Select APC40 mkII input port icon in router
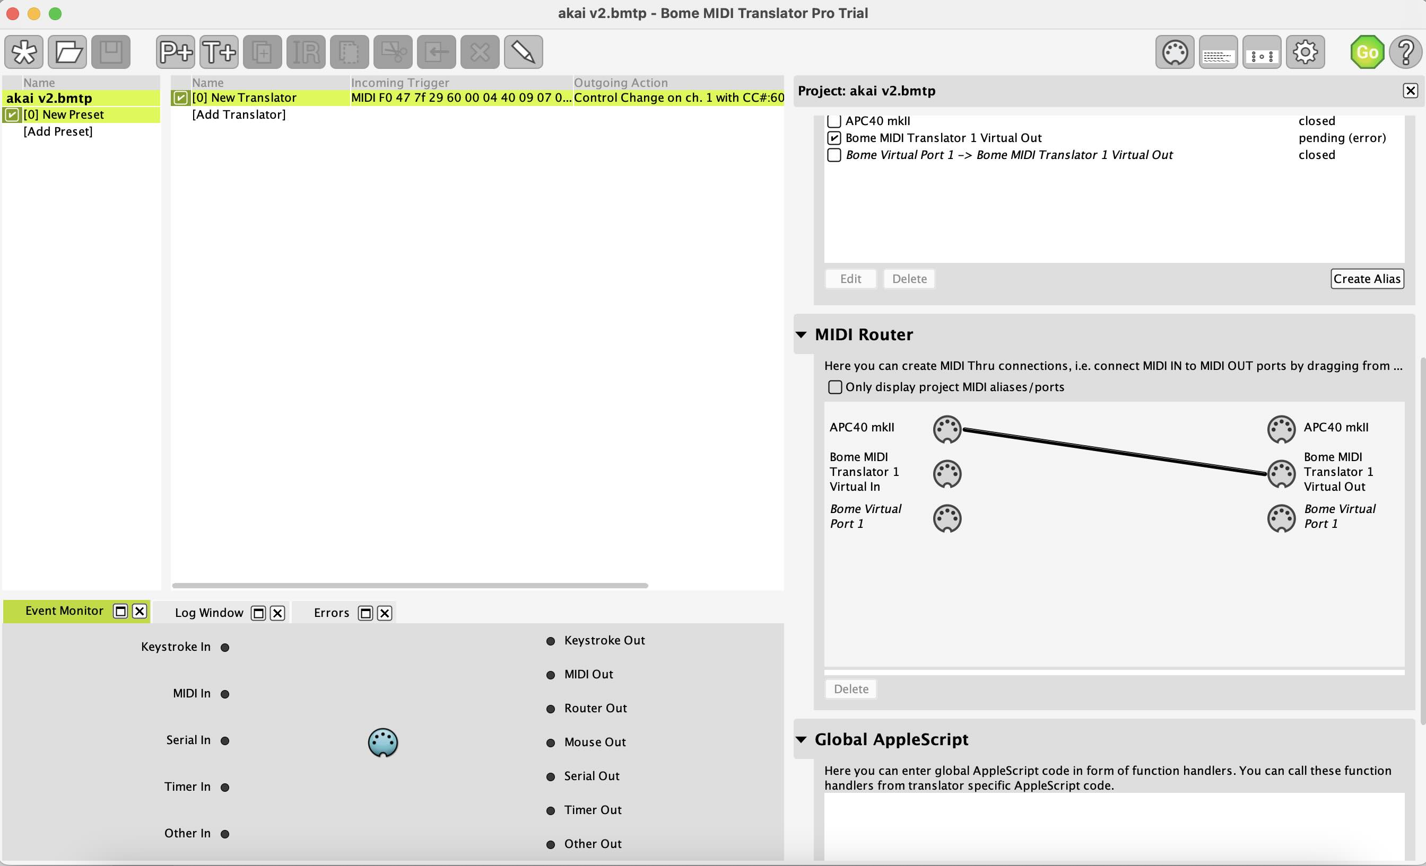1426x866 pixels. [x=947, y=429]
